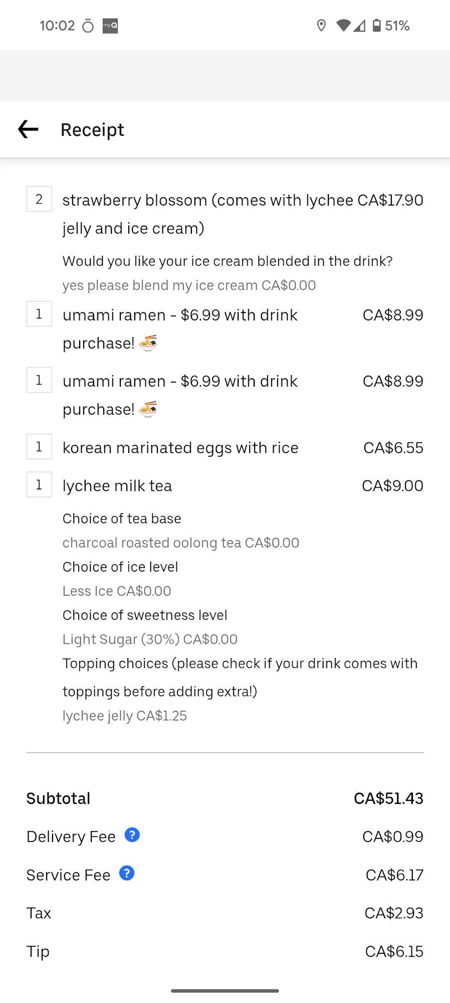Screen dimensions: 450x1003
Task: Select the lychee milk tea item
Action: 117,485
